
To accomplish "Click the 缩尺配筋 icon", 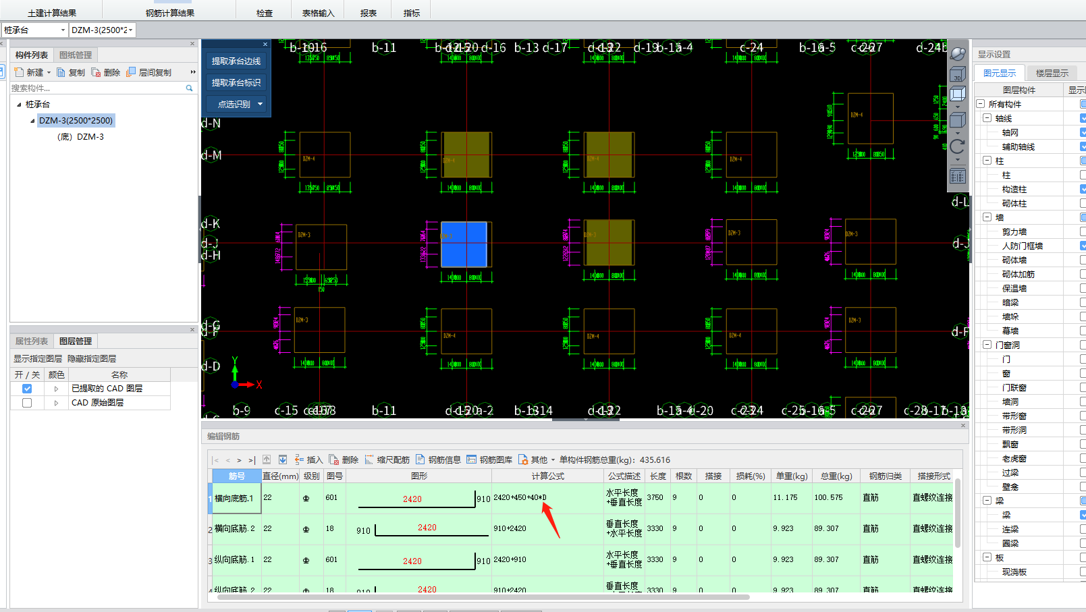I will (x=369, y=460).
